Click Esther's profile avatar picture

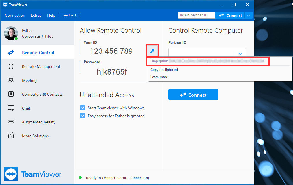coord(11,33)
